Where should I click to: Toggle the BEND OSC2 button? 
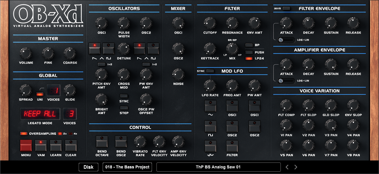tap(121, 142)
